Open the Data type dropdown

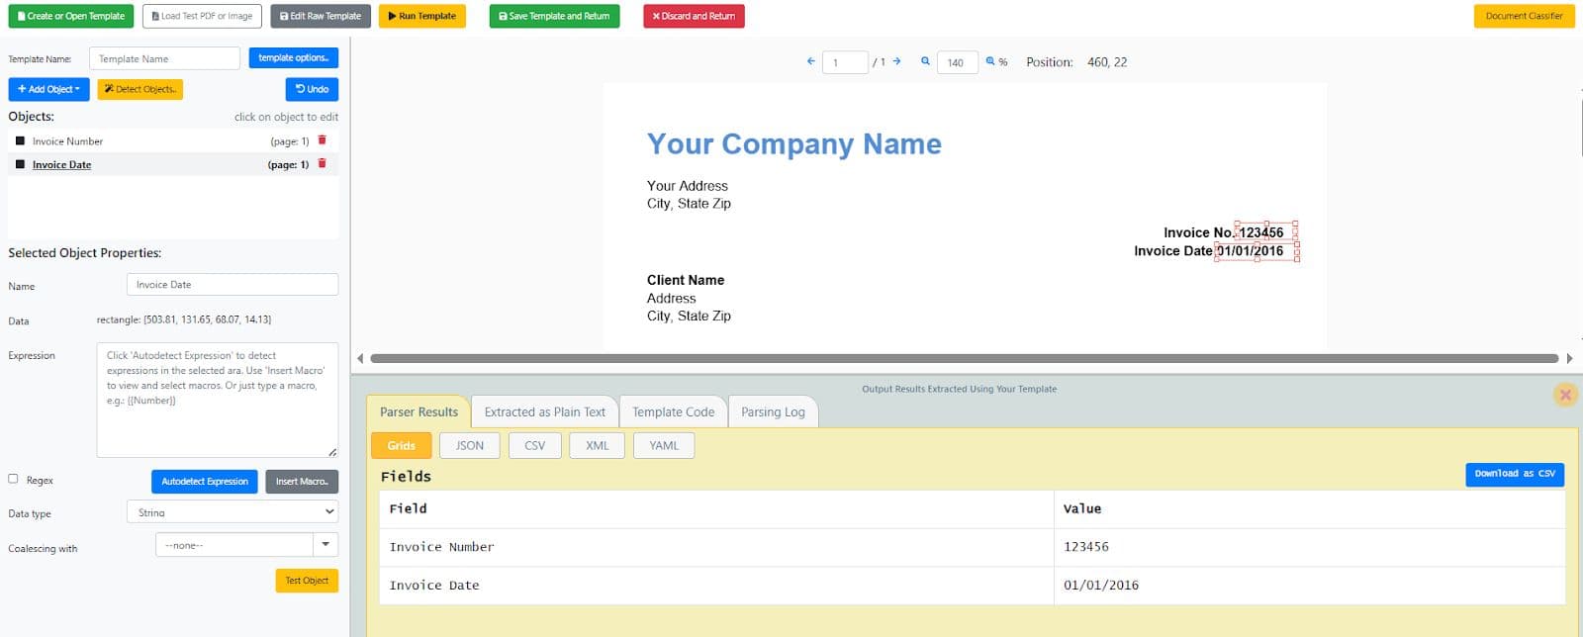tap(232, 512)
